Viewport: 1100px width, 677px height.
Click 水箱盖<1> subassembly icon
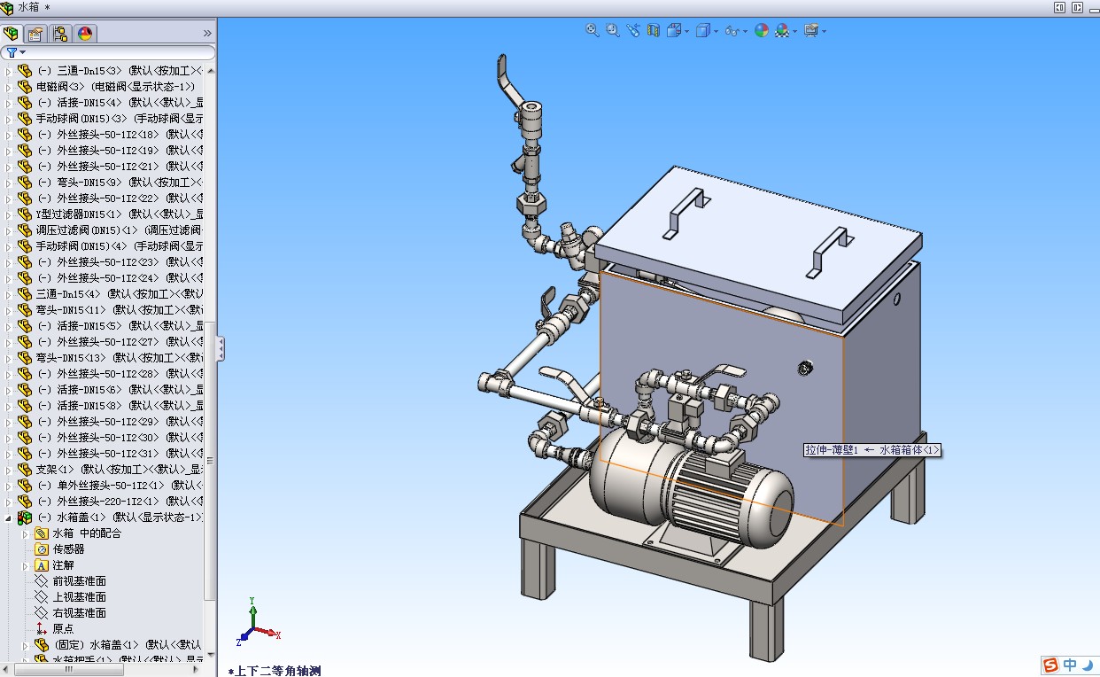pyautogui.click(x=25, y=517)
